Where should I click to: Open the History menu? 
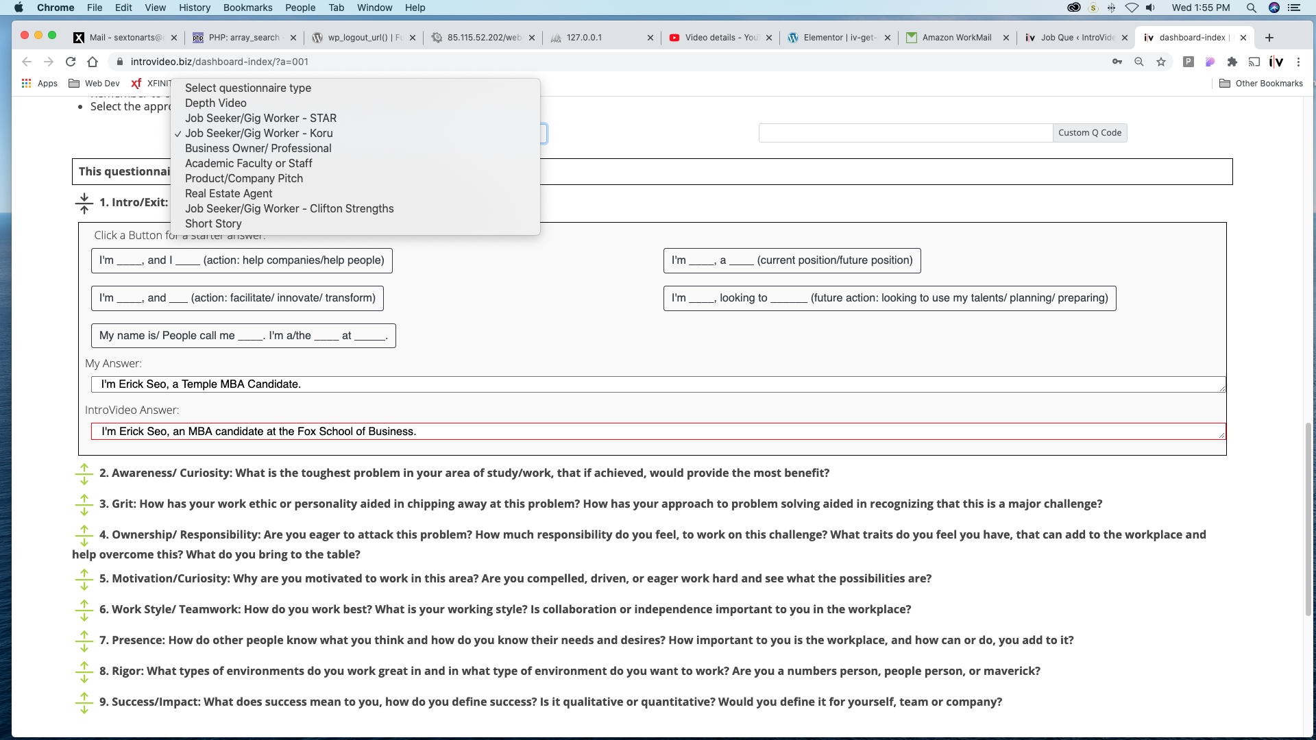(195, 8)
